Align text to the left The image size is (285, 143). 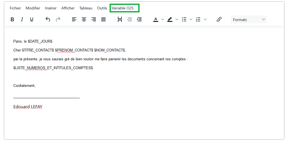(74, 19)
